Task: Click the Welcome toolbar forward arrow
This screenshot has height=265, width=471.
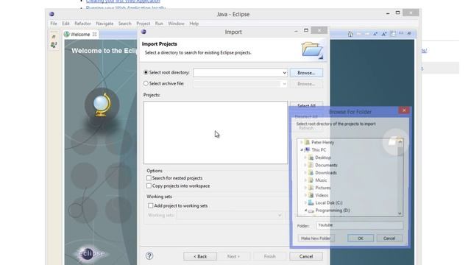Action: [x=367, y=34]
